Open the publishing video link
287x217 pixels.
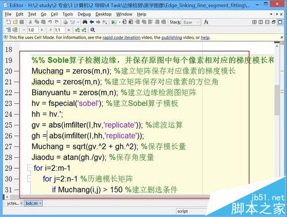tap(172, 38)
